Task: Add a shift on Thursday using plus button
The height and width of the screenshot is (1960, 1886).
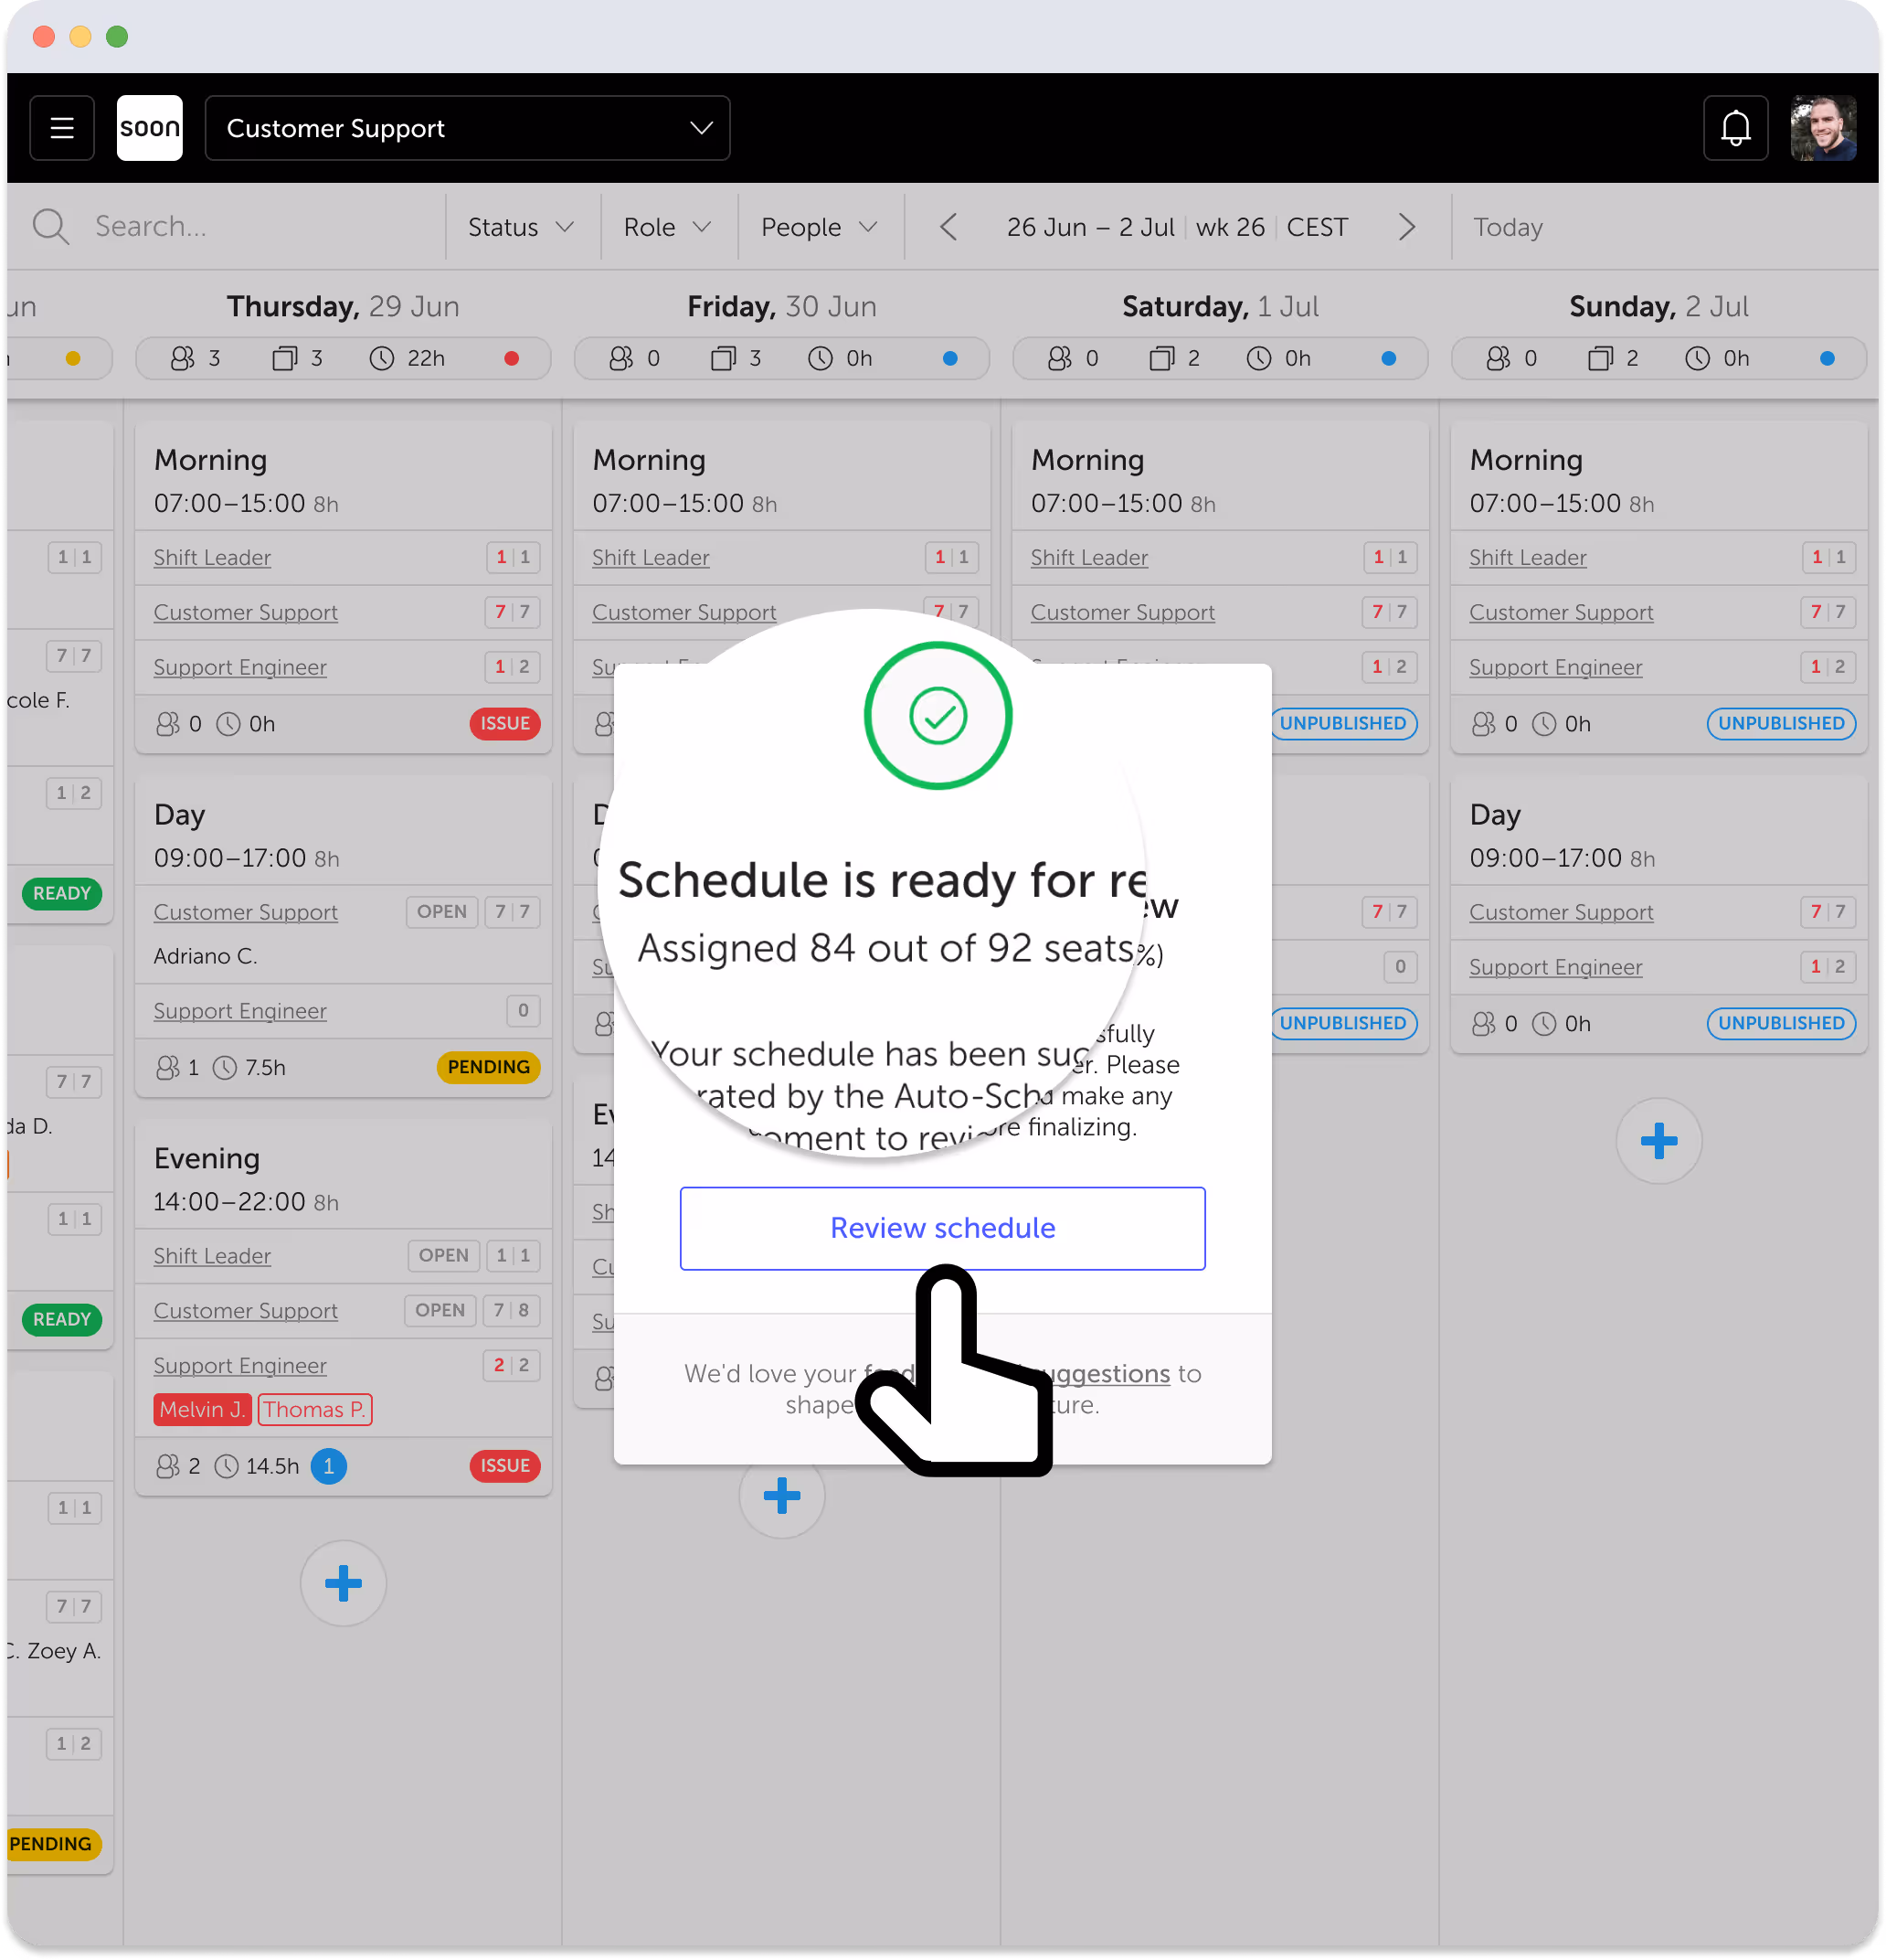Action: click(x=343, y=1583)
